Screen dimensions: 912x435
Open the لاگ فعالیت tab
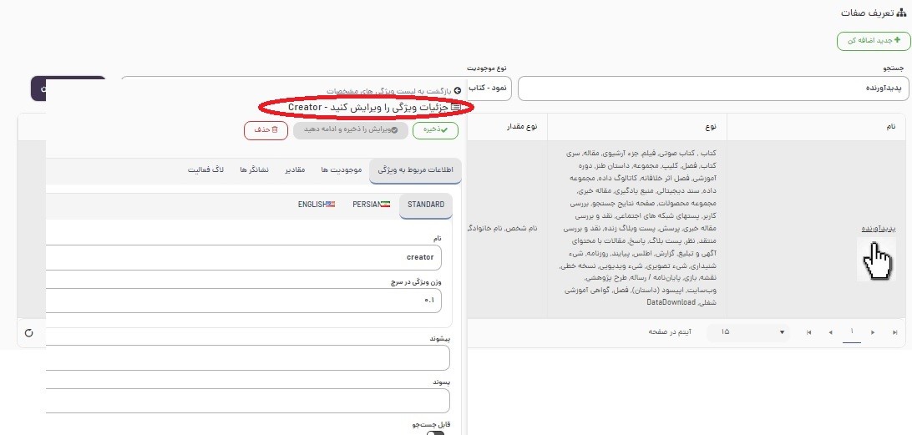tap(206, 169)
